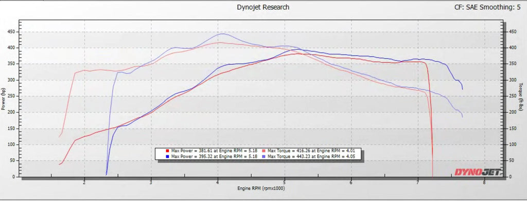
Task: Select the Engine RPM (rpmx1000) axis label
Action: pyautogui.click(x=261, y=188)
